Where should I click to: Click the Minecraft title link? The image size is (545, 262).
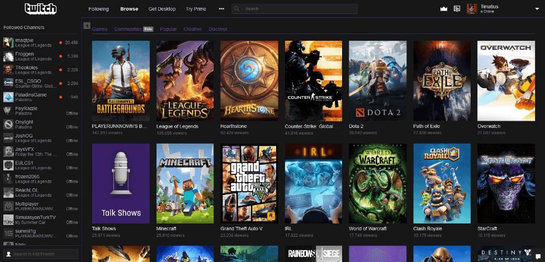coord(167,229)
